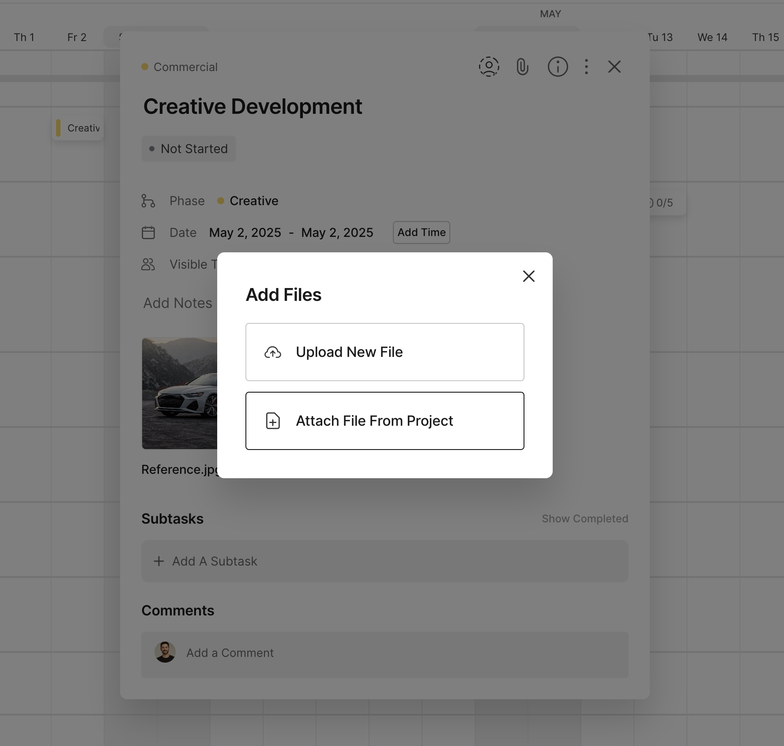The image size is (784, 746).
Task: Click the Add Time button
Action: click(x=421, y=232)
